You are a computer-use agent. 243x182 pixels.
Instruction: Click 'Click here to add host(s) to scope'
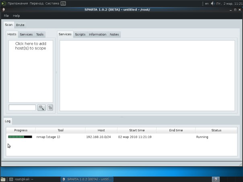point(31,45)
